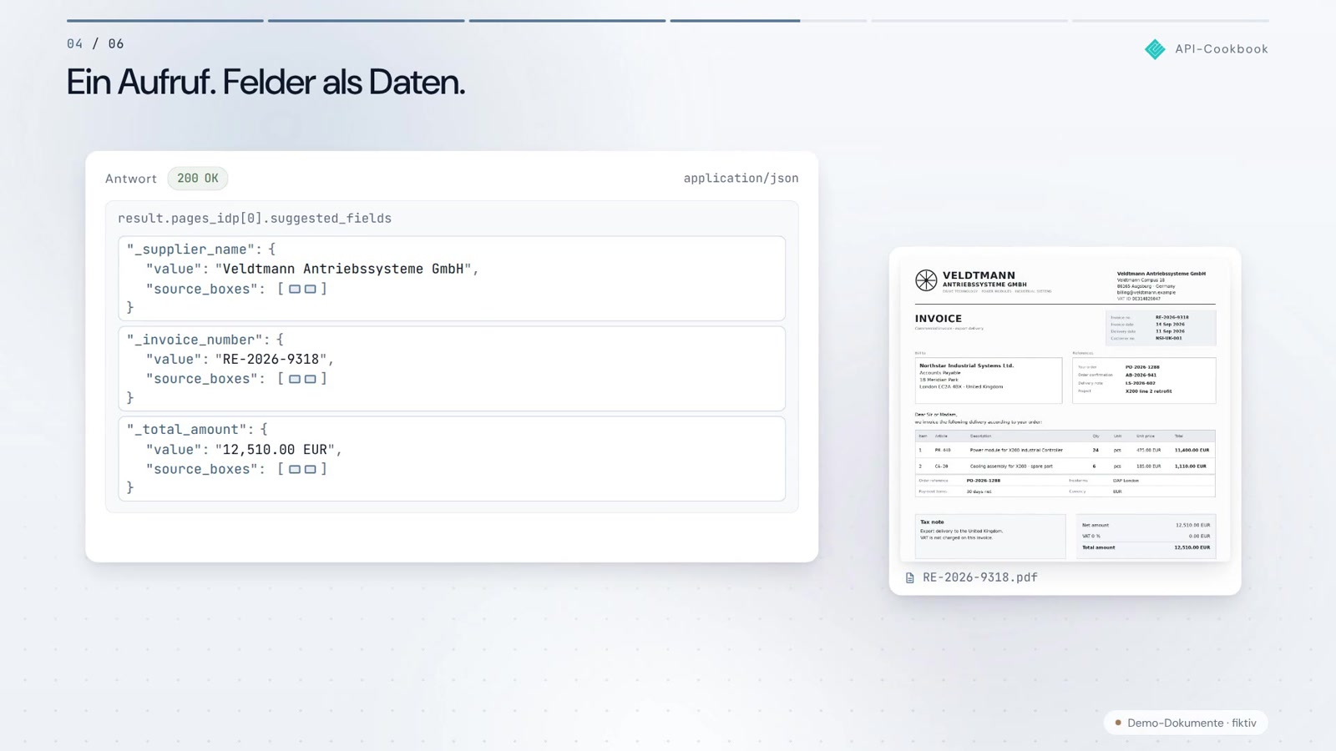Click the "Antwort" label
The width and height of the screenshot is (1336, 751).
(x=131, y=179)
